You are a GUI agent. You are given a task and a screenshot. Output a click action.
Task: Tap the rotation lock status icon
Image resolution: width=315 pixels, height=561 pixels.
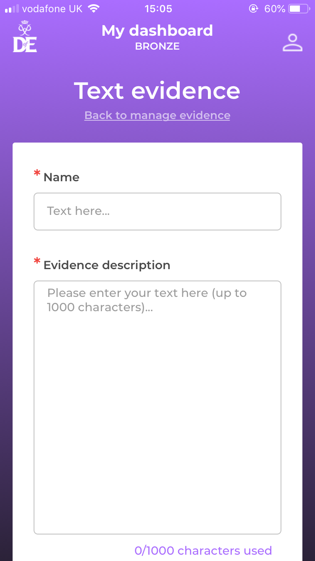coord(254,9)
